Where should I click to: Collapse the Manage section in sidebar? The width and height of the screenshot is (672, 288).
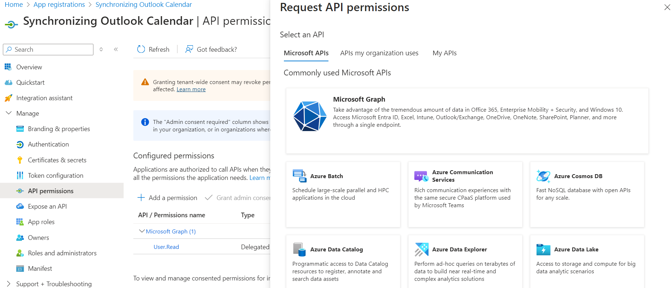pyautogui.click(x=9, y=113)
